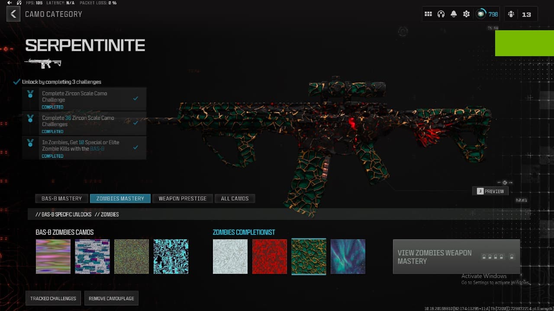
Task: Click the medal icon for 36 Zircon Scale Challenges
Action: click(x=30, y=118)
